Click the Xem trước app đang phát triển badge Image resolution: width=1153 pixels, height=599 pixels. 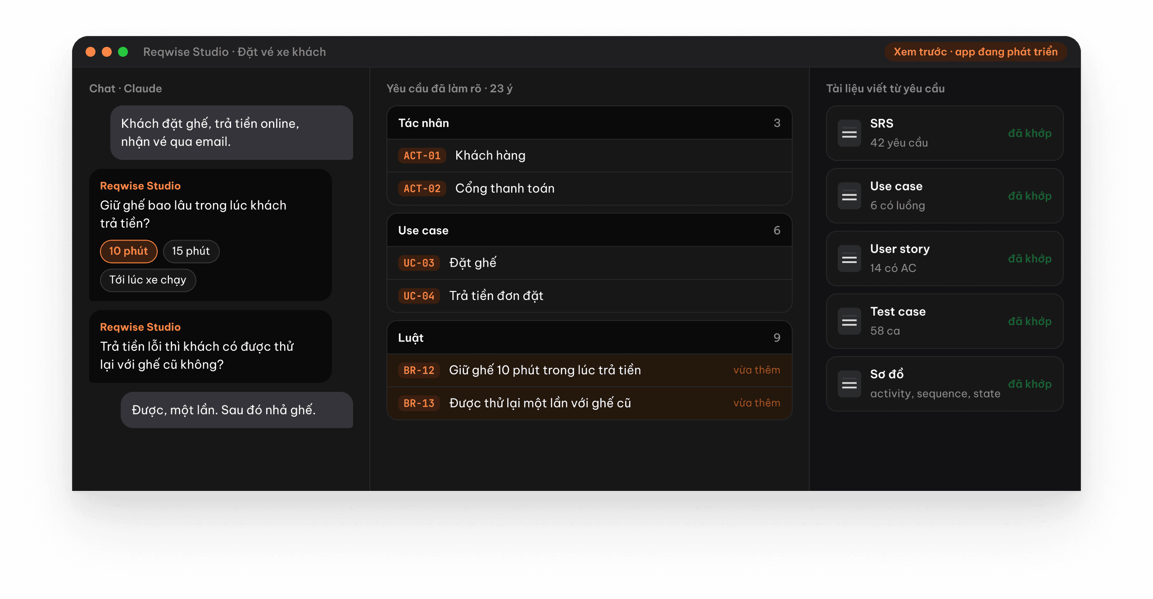(x=976, y=52)
